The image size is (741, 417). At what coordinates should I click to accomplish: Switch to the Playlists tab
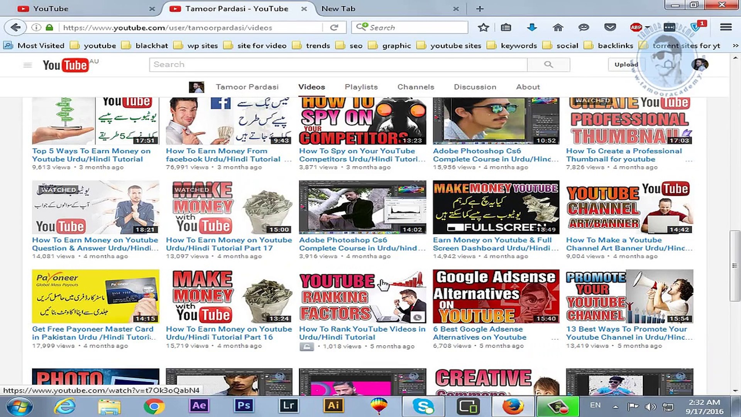(x=361, y=87)
